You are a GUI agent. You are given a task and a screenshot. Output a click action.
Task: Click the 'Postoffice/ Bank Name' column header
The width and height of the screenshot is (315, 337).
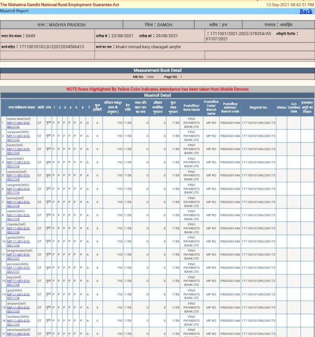click(192, 108)
